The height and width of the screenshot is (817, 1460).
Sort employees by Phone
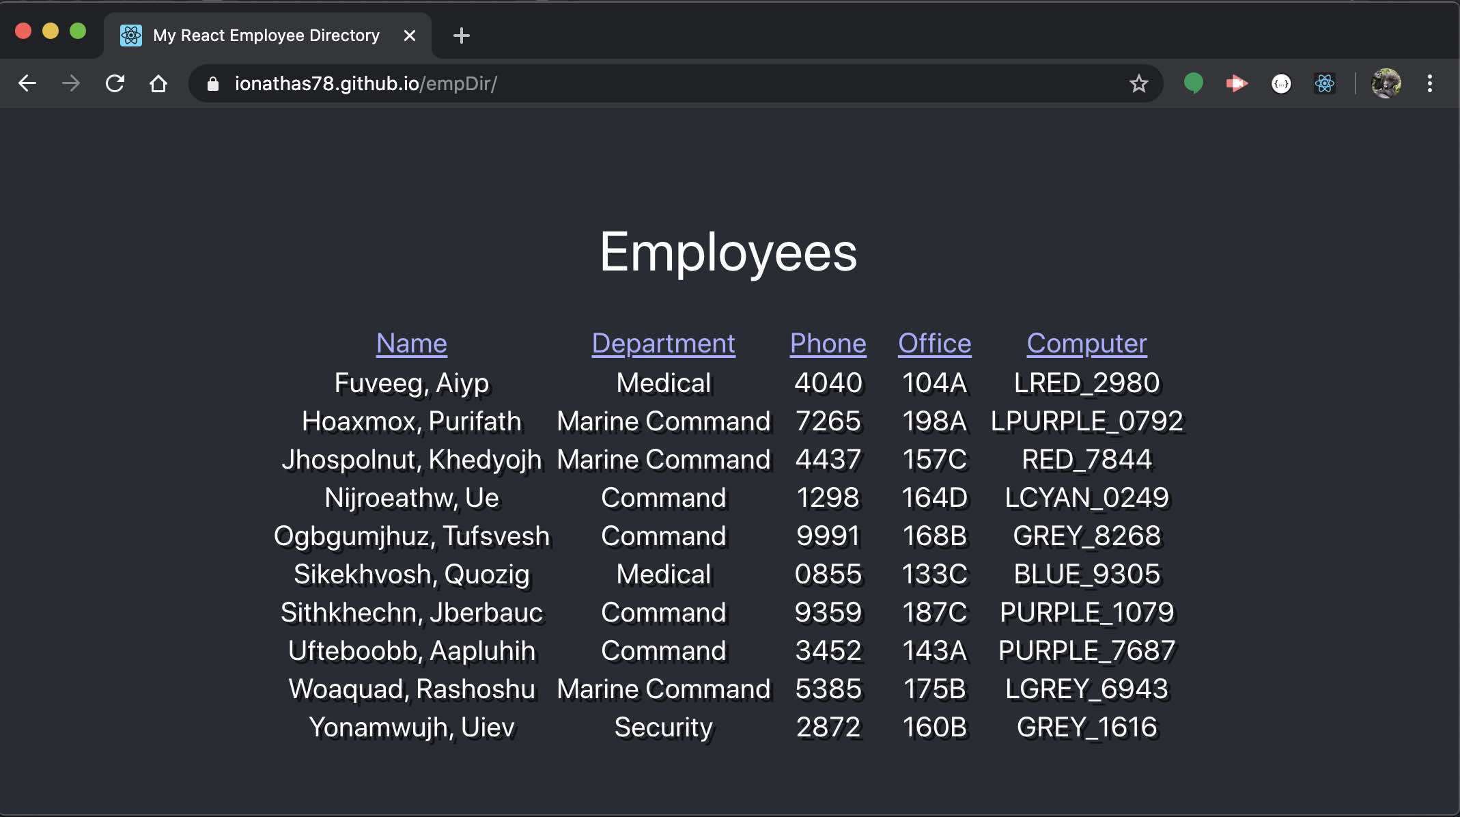coord(827,344)
